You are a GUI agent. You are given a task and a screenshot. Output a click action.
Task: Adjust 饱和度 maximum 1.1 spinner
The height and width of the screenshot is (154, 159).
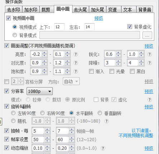[x=67, y=71]
